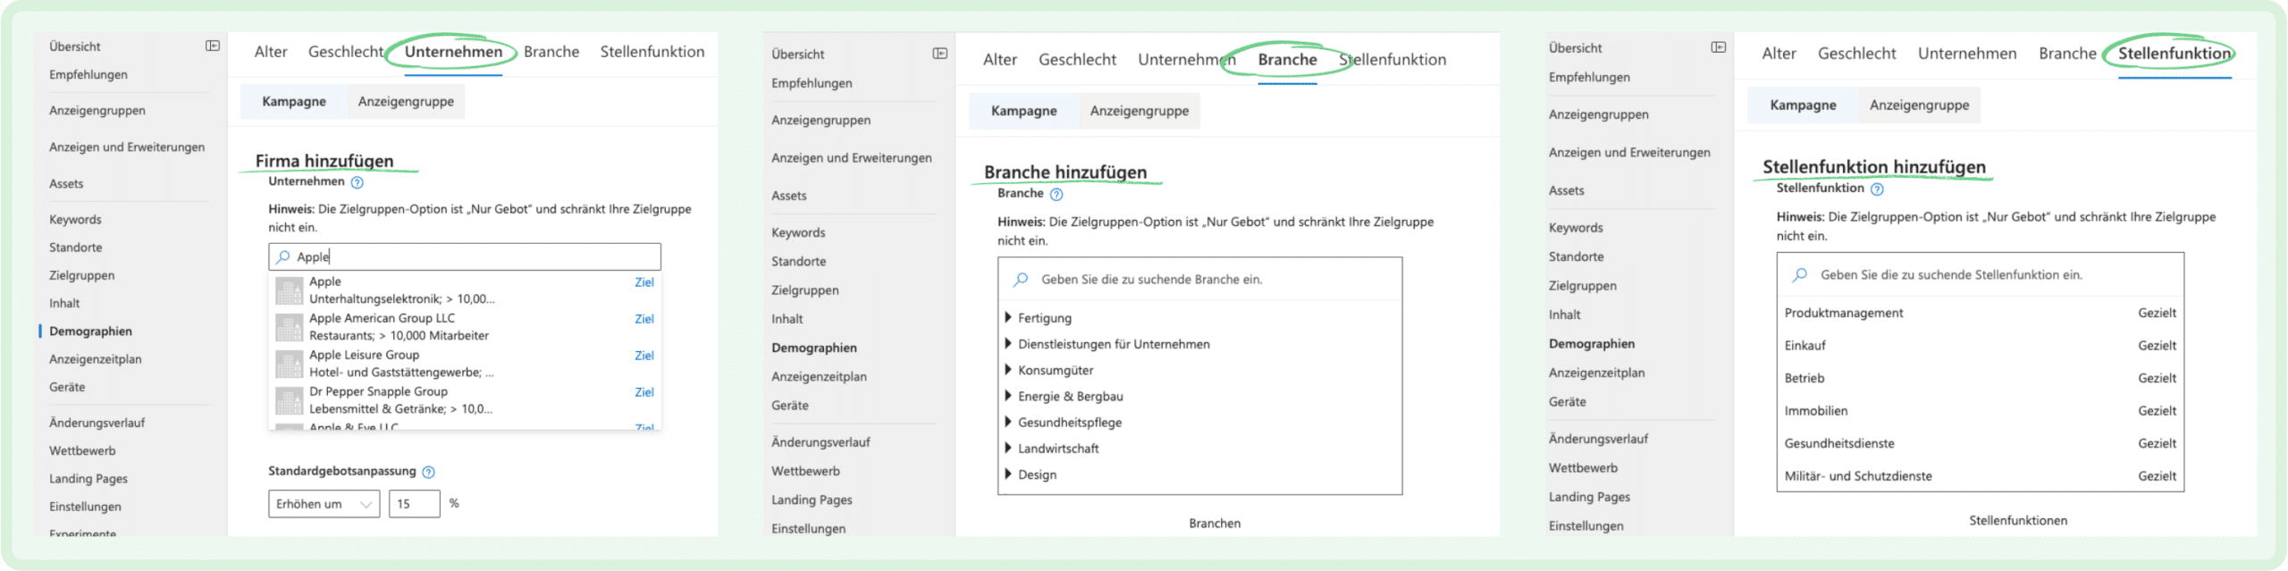Switch to Alter tab in left panel

[x=271, y=52]
